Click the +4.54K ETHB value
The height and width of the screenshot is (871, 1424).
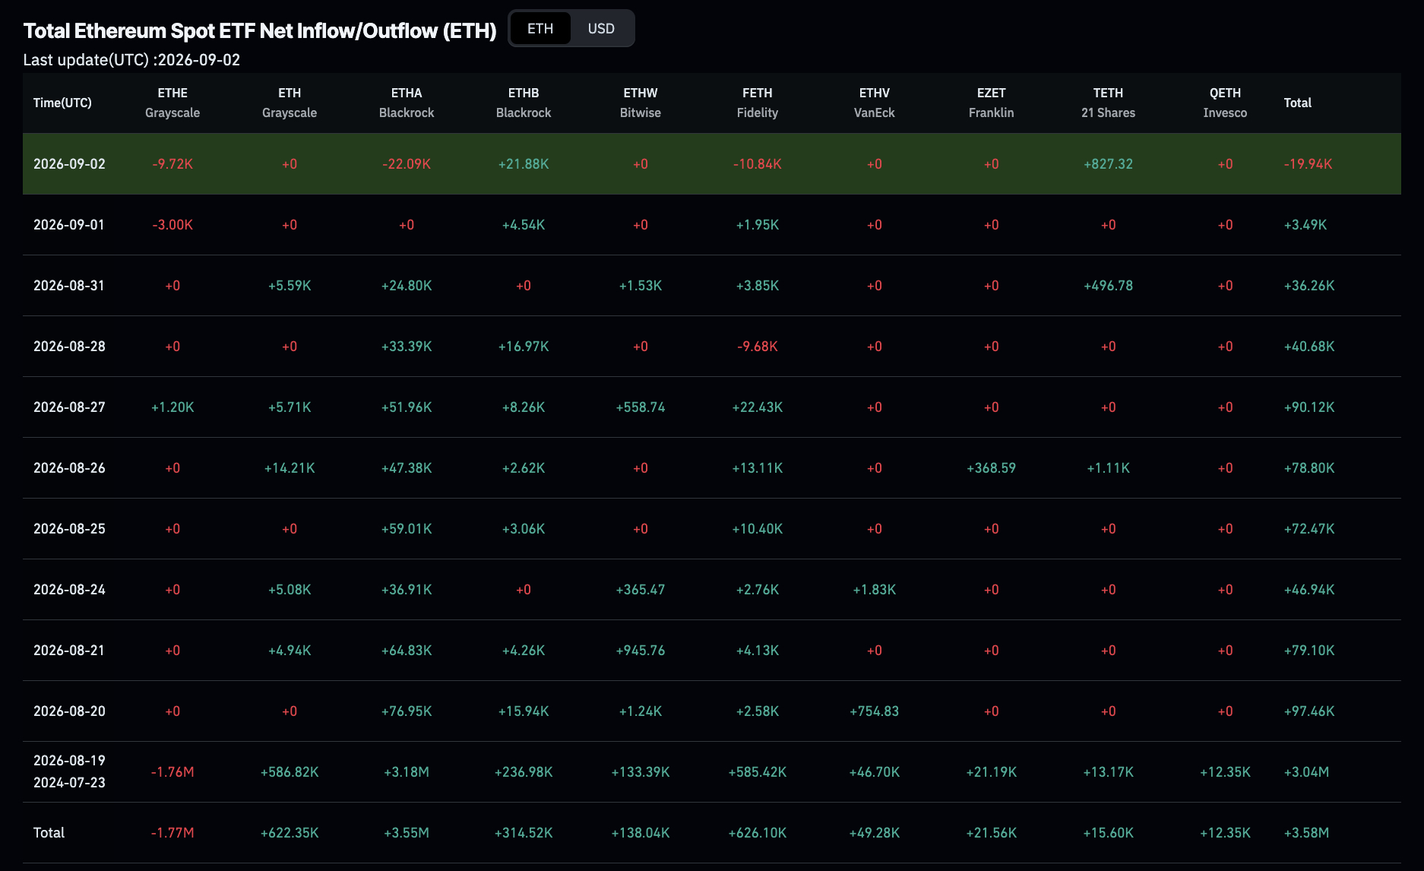(524, 225)
